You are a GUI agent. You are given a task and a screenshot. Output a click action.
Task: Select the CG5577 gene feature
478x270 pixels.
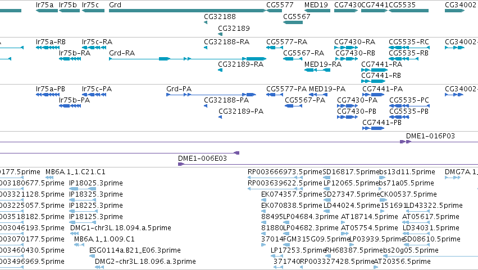click(x=274, y=11)
